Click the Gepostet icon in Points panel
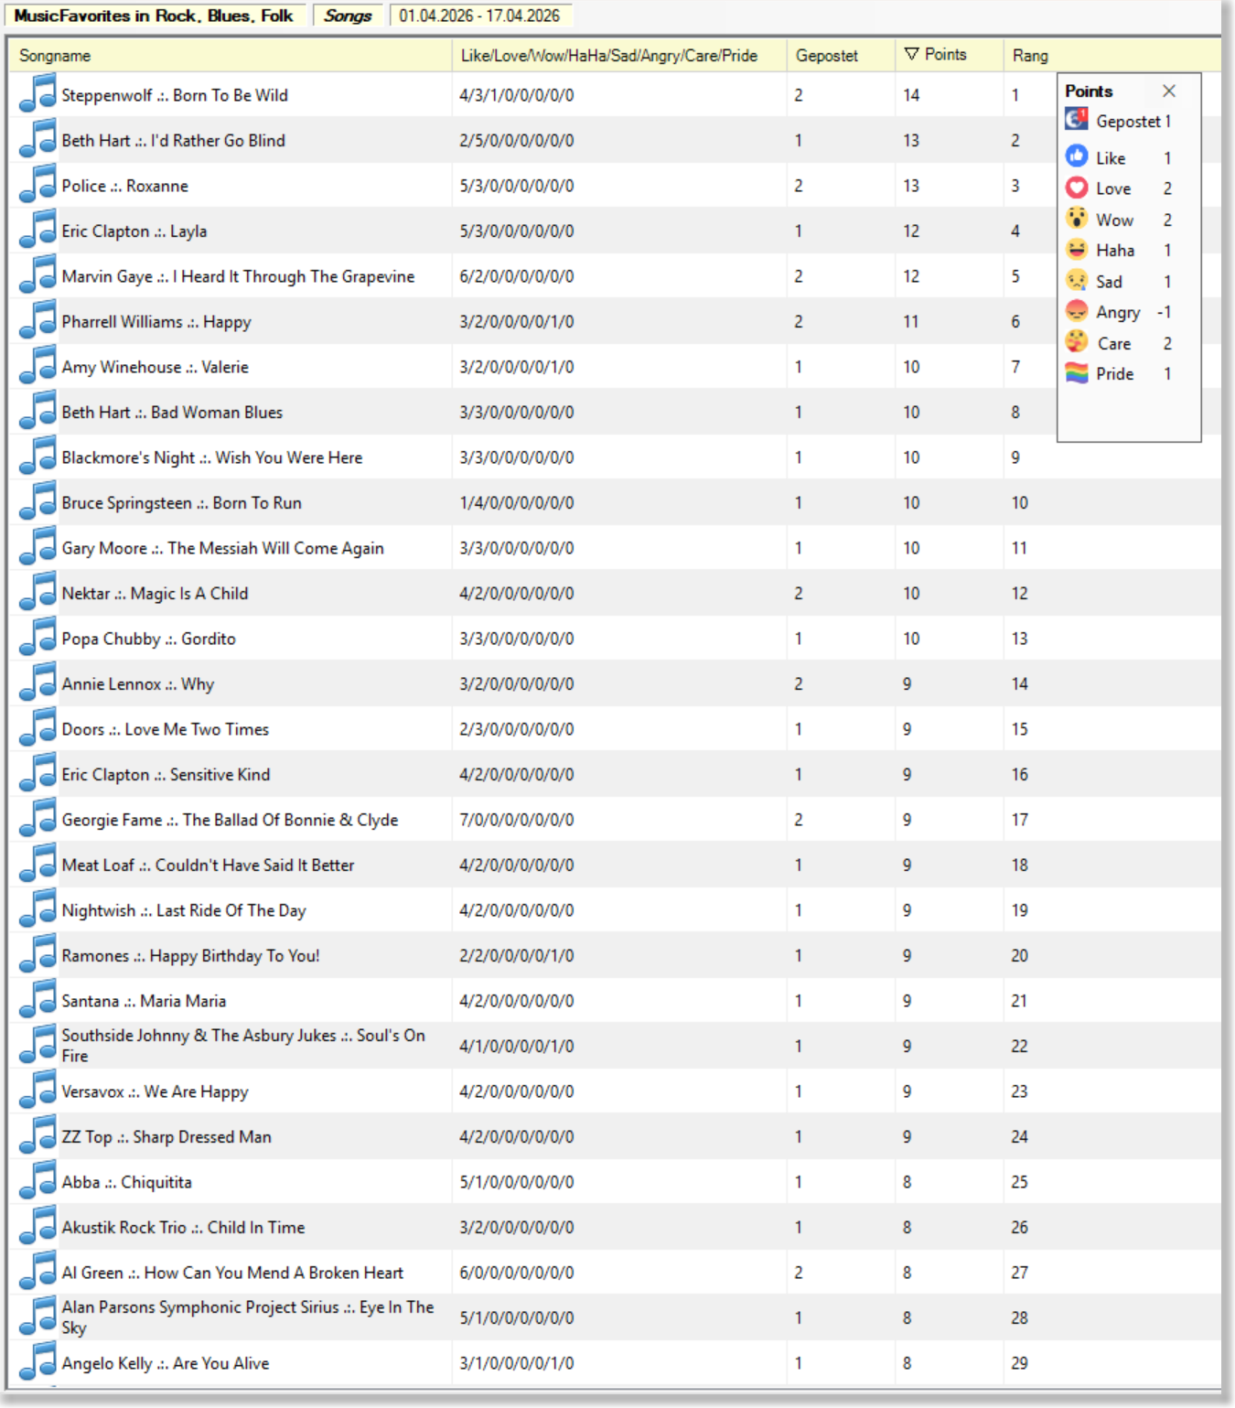 pyautogui.click(x=1077, y=120)
